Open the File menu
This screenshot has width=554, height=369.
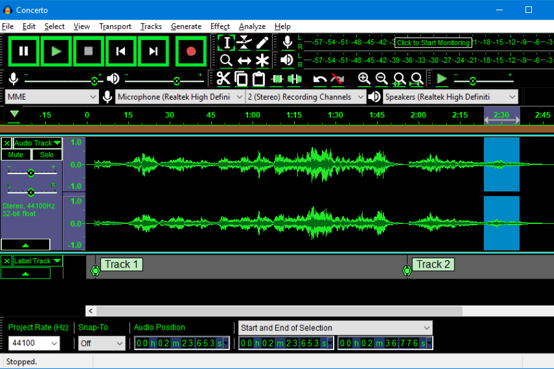(7, 26)
